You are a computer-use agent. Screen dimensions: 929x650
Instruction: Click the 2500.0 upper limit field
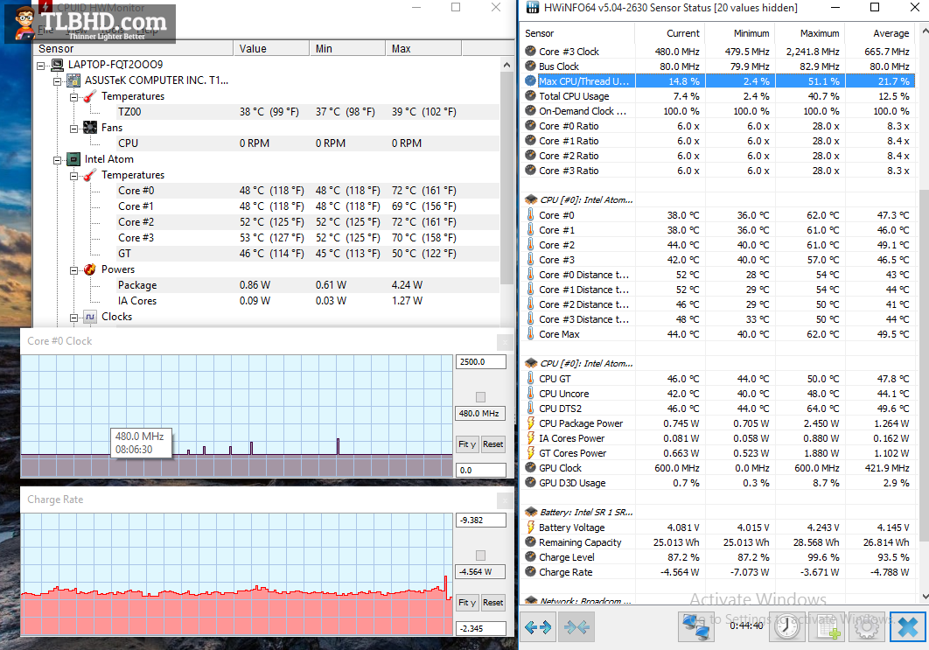480,361
